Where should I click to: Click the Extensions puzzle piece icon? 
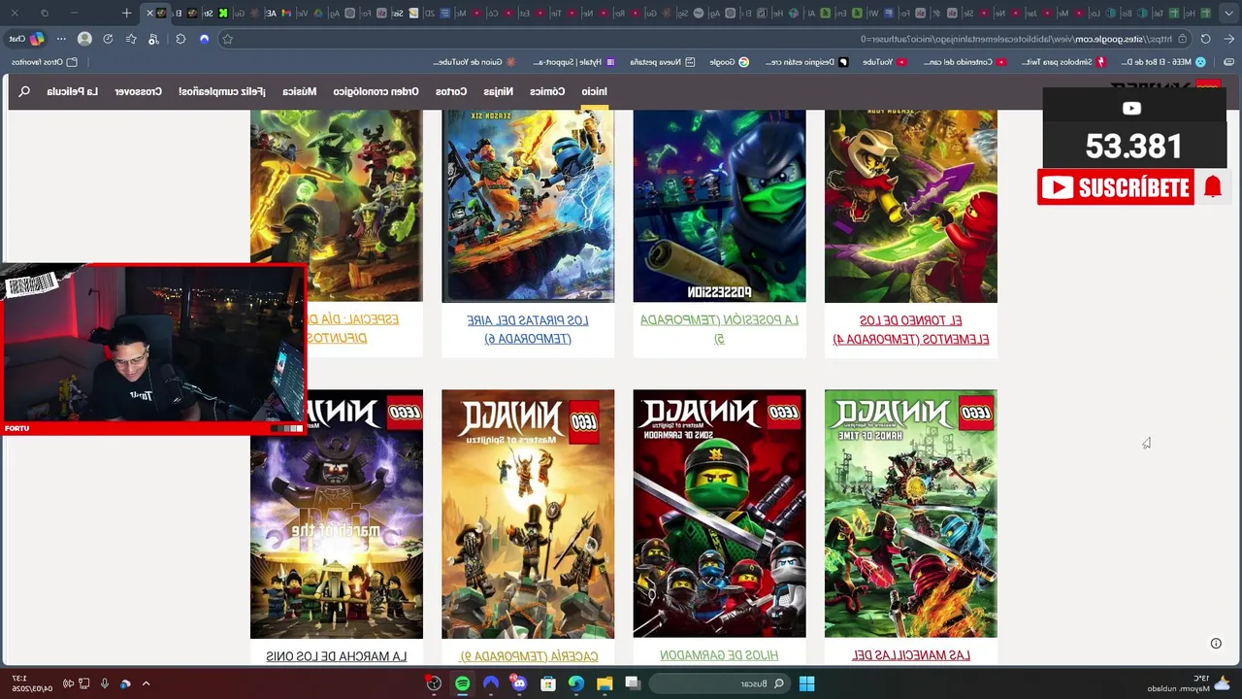pyautogui.click(x=180, y=39)
